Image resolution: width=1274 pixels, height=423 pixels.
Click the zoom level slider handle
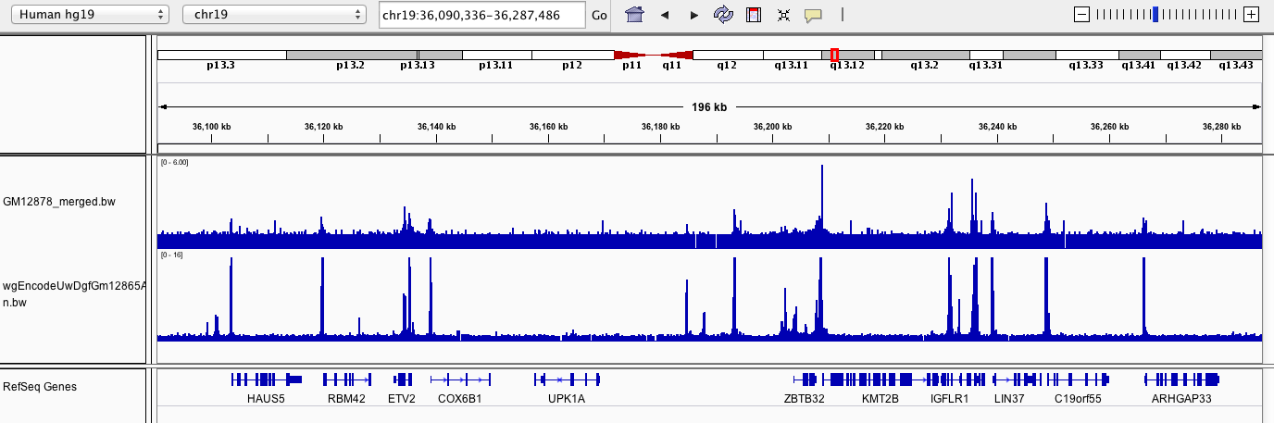pos(1155,14)
